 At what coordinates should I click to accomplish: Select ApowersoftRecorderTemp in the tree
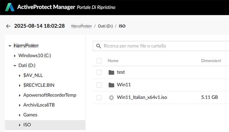[x=50, y=95]
